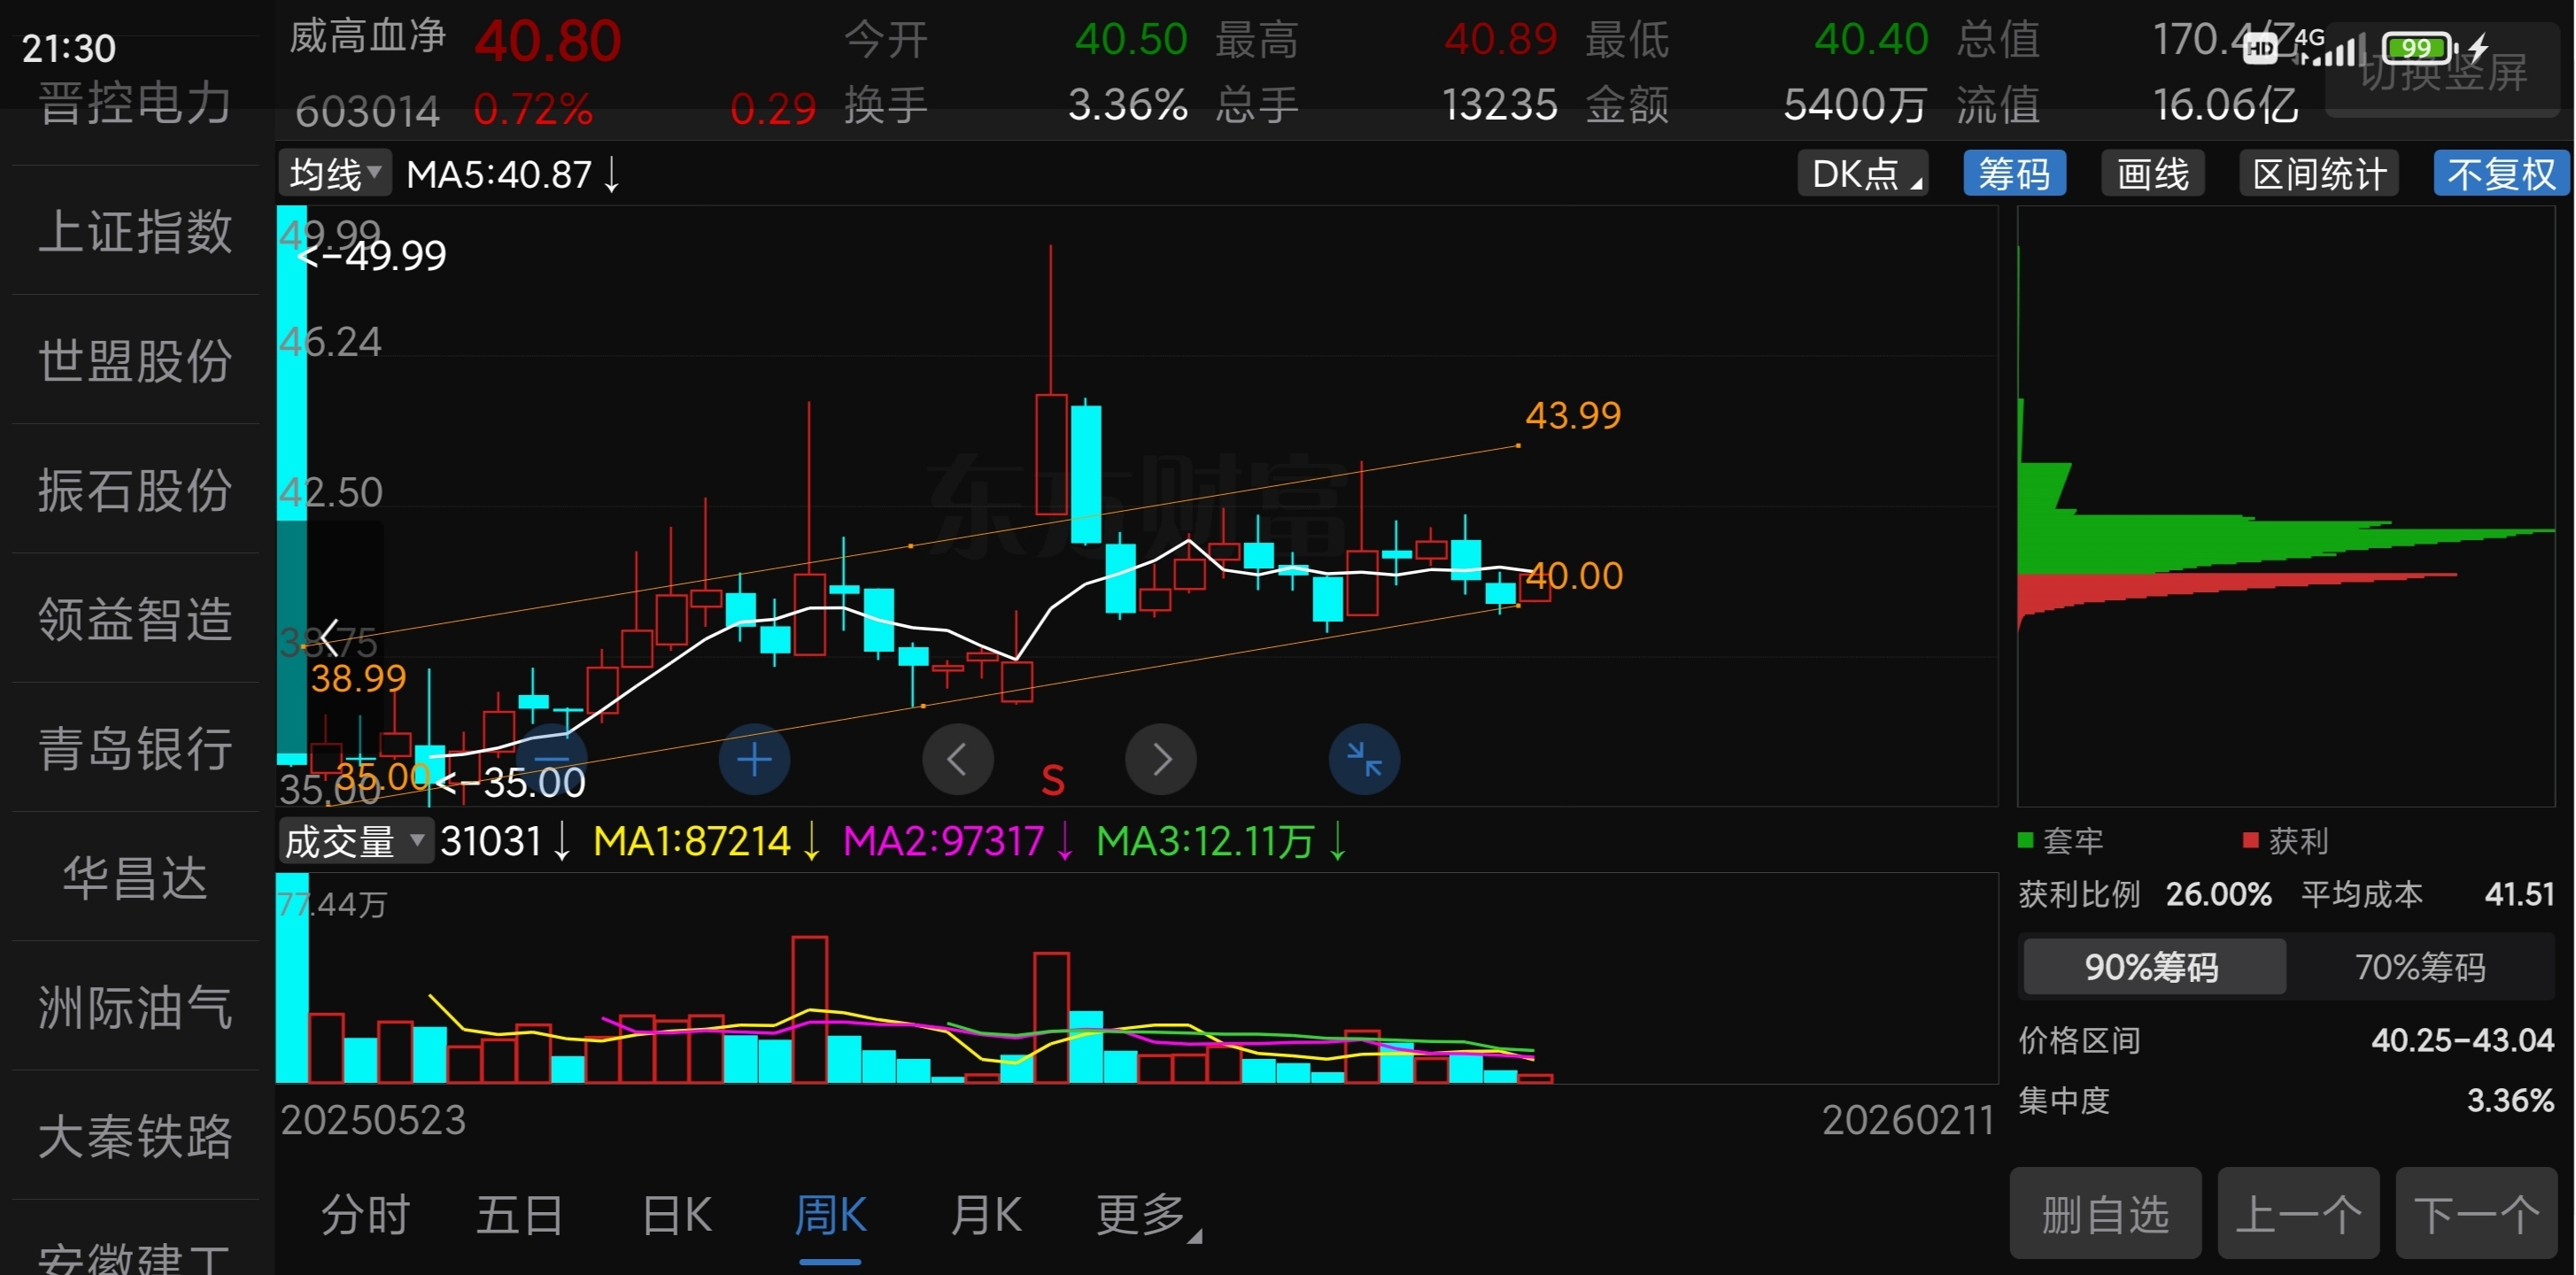
Task: Click the green 套牢 legend swatch
Action: (2026, 840)
